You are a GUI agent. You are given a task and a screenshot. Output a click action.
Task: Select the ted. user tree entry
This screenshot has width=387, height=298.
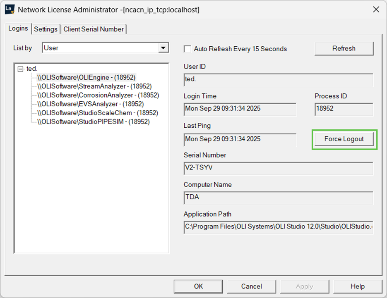(x=31, y=69)
